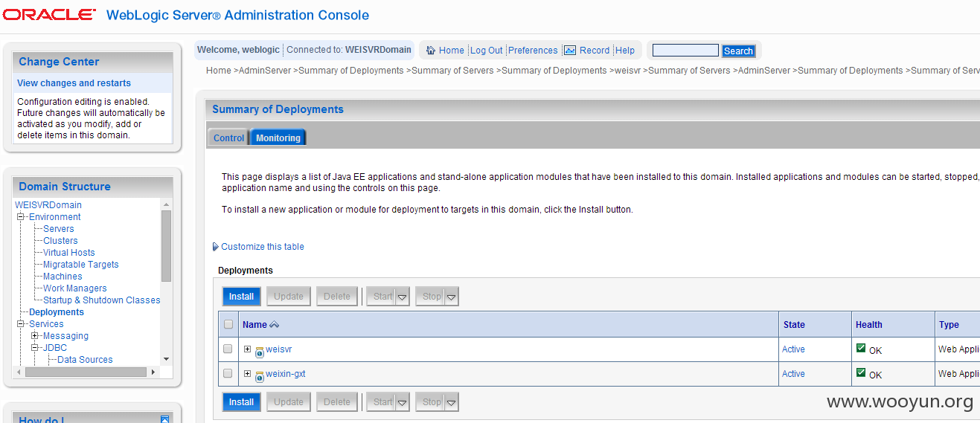Click the Record icon in toolbar
The height and width of the screenshot is (423, 980).
click(570, 51)
